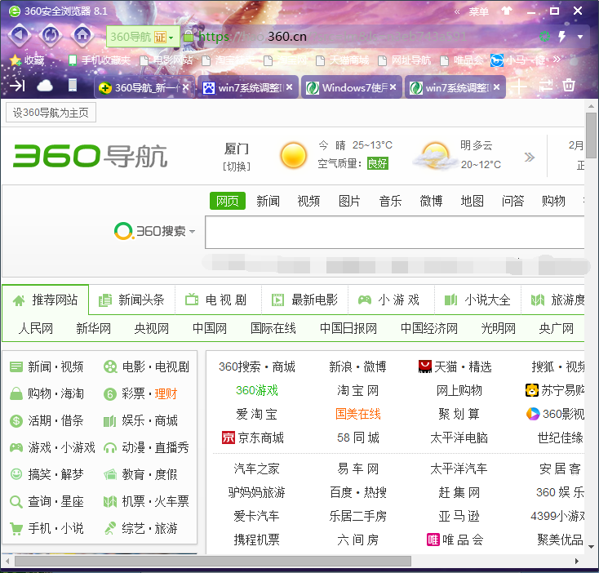Open 新华网 link
Viewport: 599px width, 573px height.
pos(93,328)
